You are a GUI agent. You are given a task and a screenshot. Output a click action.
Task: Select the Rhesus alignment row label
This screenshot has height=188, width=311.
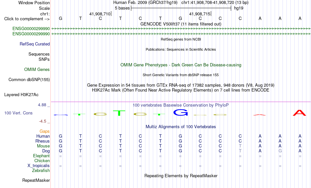click(43, 141)
